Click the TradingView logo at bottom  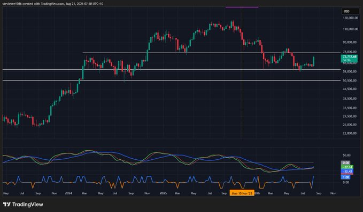(x=23, y=205)
